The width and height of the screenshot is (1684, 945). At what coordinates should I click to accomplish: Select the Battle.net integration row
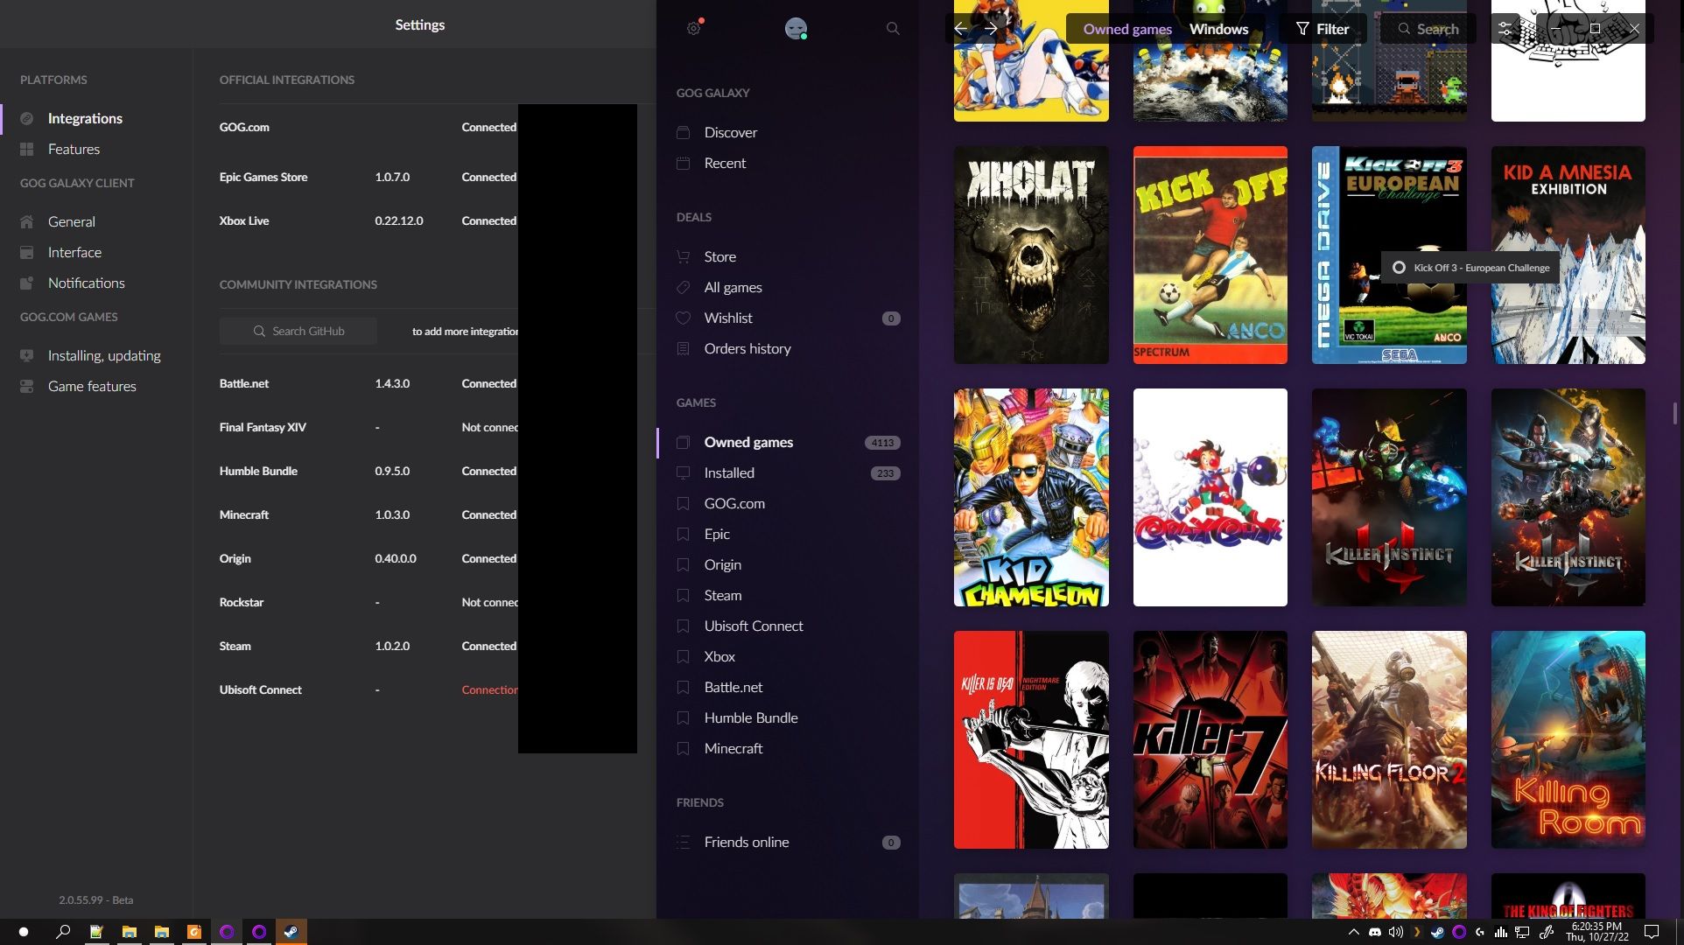click(368, 383)
